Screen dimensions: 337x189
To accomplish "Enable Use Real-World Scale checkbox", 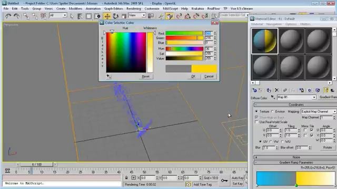I will pyautogui.click(x=256, y=122).
